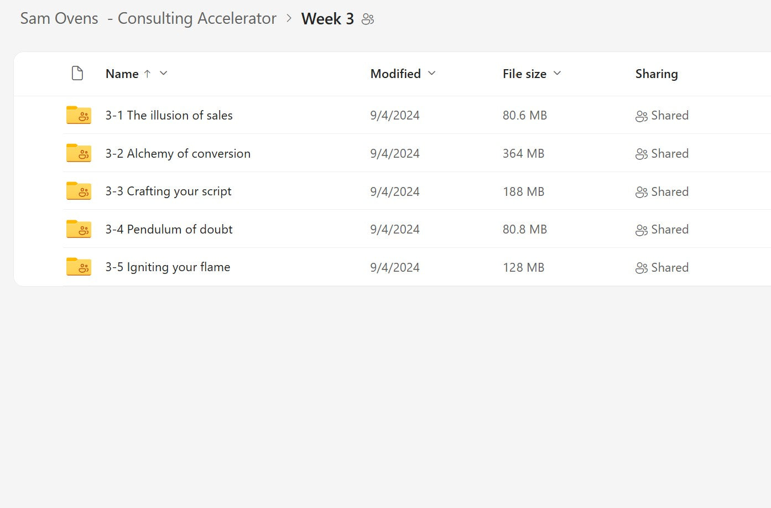Click the 80.6 MB file size cell
The height and width of the screenshot is (508, 771).
tap(525, 115)
